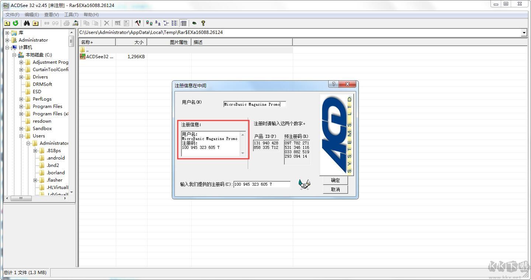Click the up one folder toolbar icon
The height and width of the screenshot is (280, 531).
click(x=7, y=23)
